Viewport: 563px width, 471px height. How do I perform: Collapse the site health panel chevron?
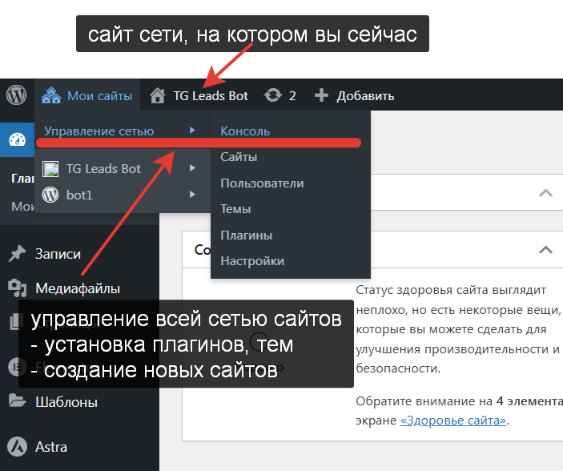pyautogui.click(x=545, y=249)
